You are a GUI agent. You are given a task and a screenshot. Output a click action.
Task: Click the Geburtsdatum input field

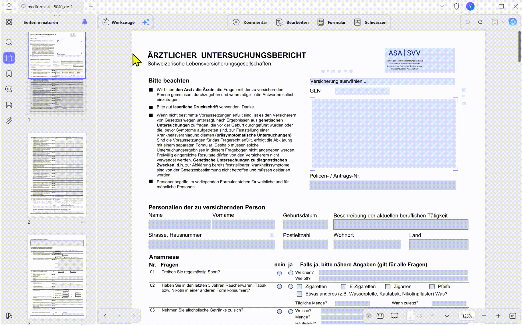(x=305, y=225)
